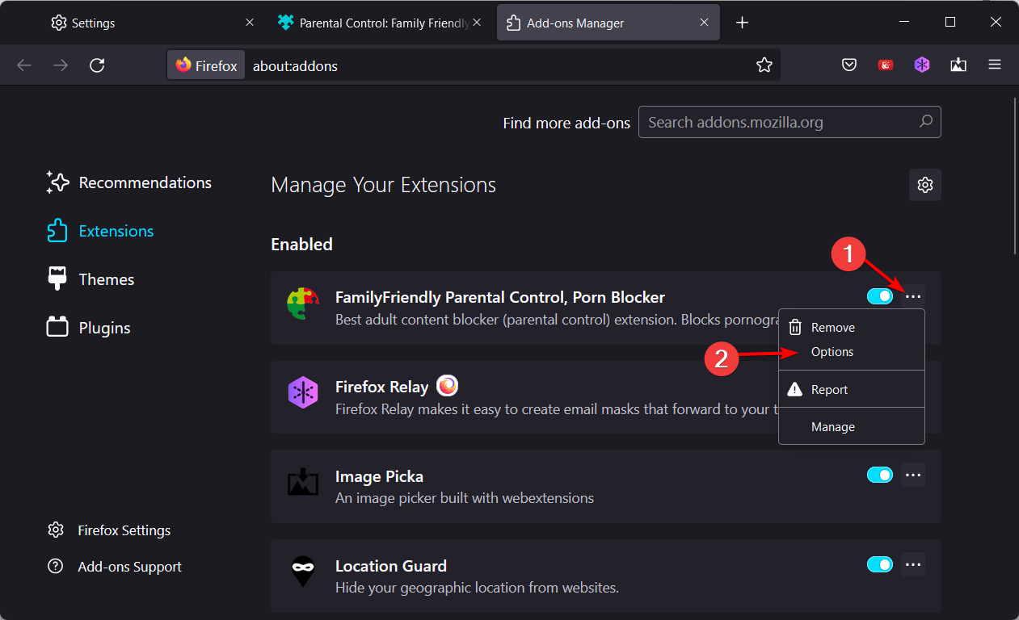Image resolution: width=1019 pixels, height=620 pixels.
Task: Choose Manage from the extension menu
Action: 852,427
